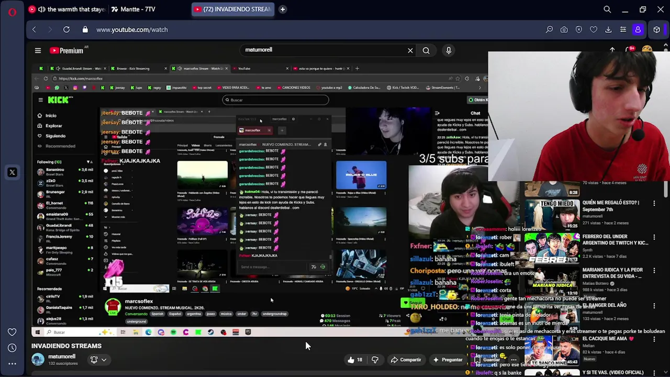
Task: Click 'Explorar' in Kick sidebar in video
Action: pos(54,126)
